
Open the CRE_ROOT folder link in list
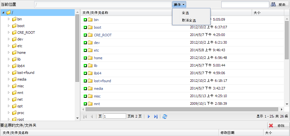pyautogui.click(x=103, y=35)
